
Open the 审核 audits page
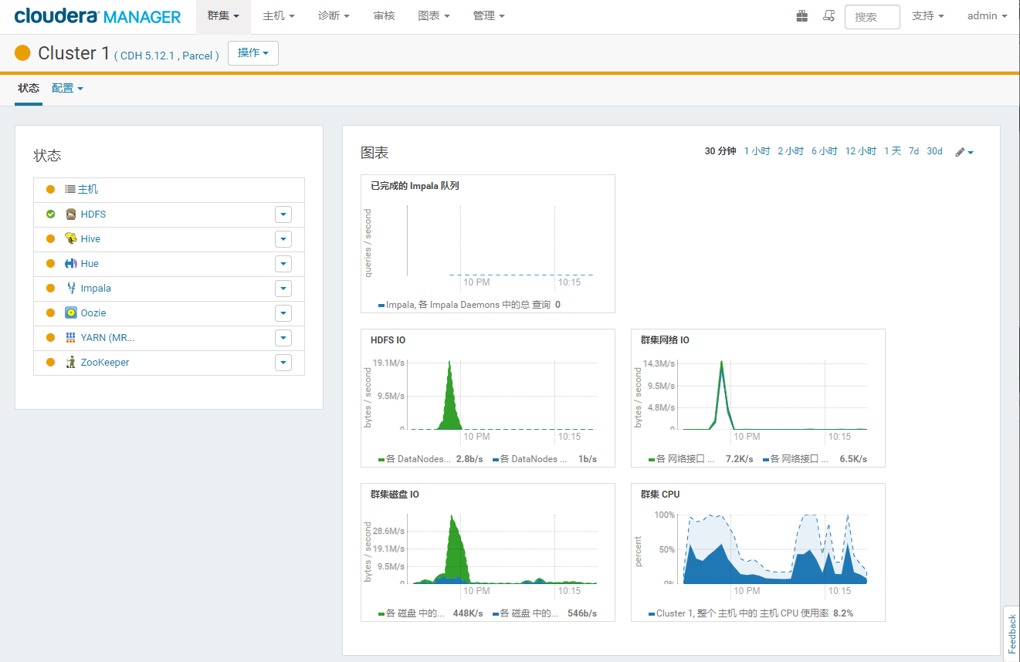click(x=384, y=16)
